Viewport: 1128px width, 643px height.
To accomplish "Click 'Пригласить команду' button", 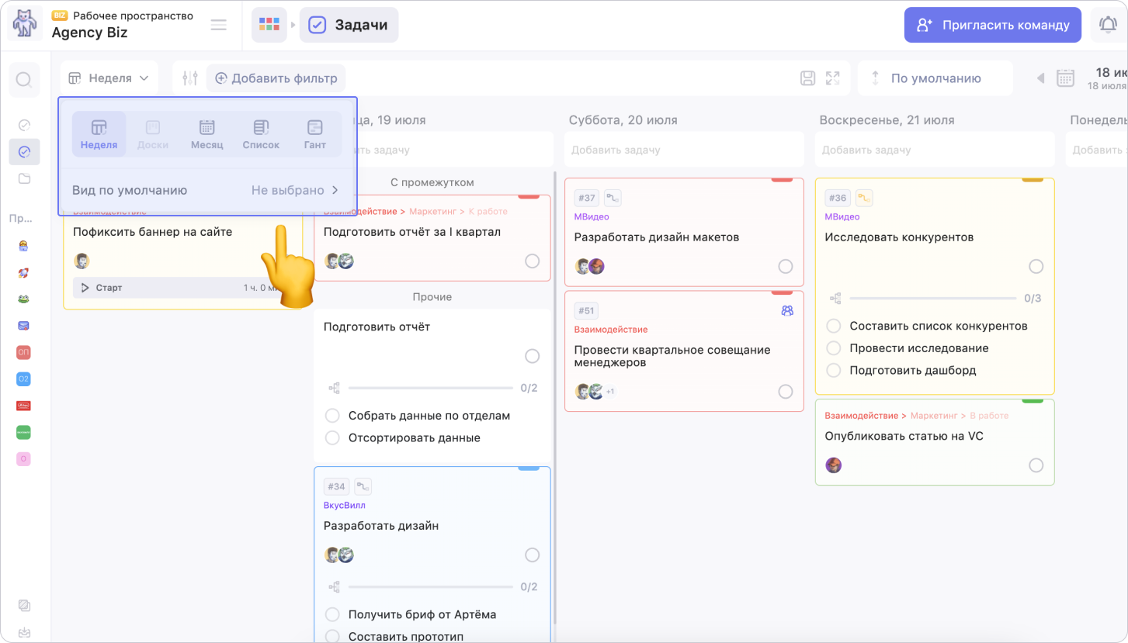I will point(992,25).
